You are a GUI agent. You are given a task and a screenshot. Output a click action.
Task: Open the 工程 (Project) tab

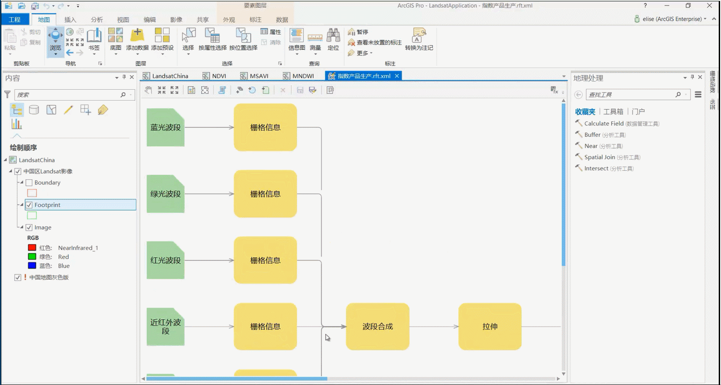click(15, 19)
